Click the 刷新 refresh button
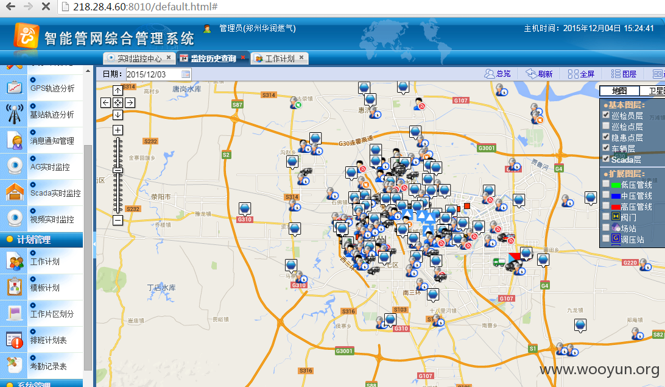The image size is (665, 387). pyautogui.click(x=539, y=74)
